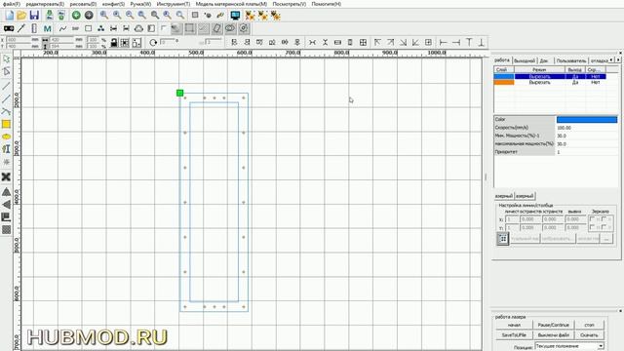
Task: Click the align-to-top-left arrow icon
Action: [377, 42]
